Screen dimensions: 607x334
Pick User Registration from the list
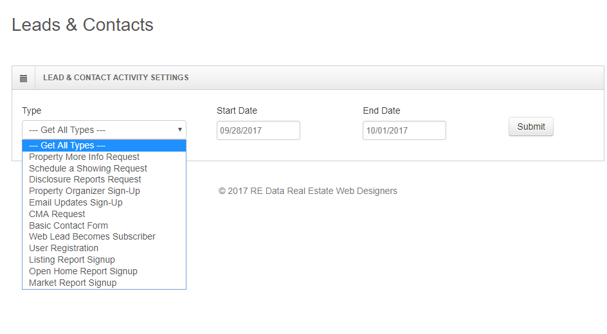(x=104, y=248)
